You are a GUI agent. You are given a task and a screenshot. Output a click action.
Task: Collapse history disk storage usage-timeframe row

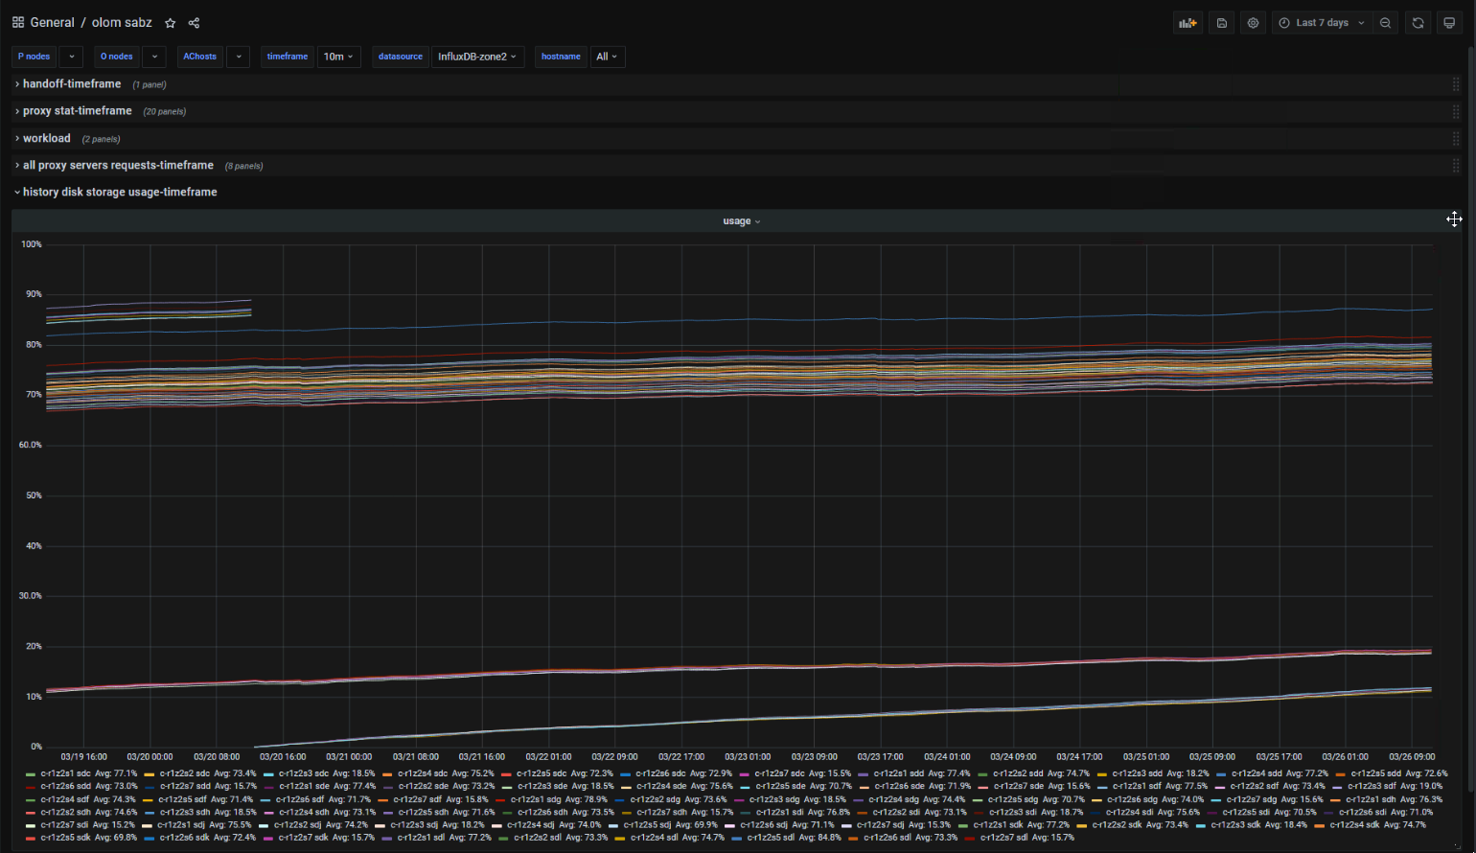(120, 192)
